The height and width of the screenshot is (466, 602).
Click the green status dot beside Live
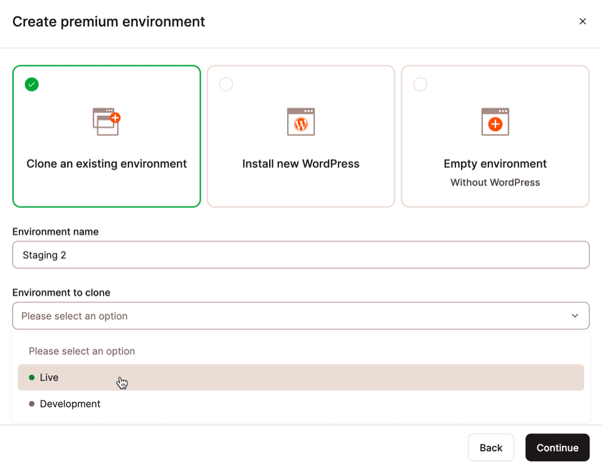point(32,378)
